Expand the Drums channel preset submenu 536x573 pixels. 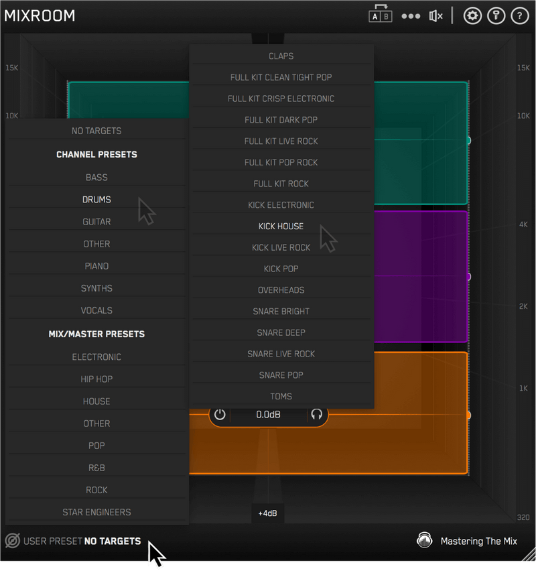click(96, 199)
